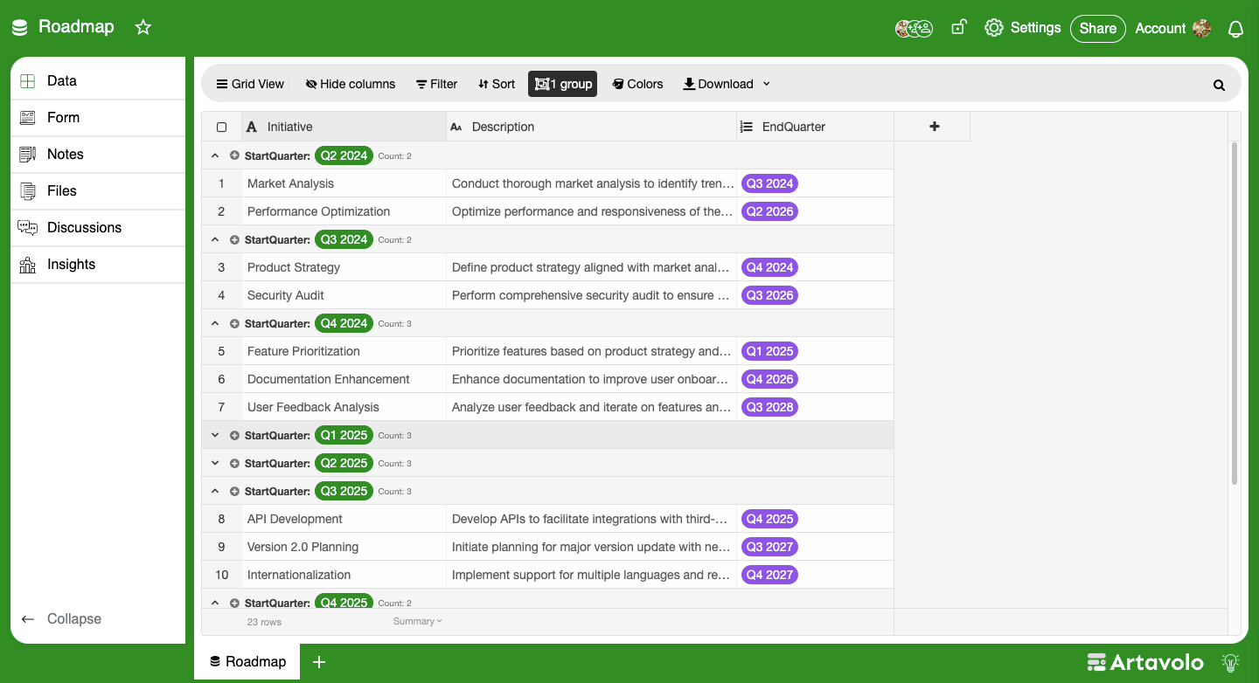Collapse the Q3 2024 group
This screenshot has width=1259, height=683.
214,239
